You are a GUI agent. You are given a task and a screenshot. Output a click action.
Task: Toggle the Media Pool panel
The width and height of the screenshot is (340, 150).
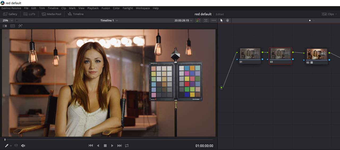click(52, 14)
